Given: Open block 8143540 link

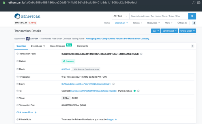Looking at the screenshot, I should point(66,69).
